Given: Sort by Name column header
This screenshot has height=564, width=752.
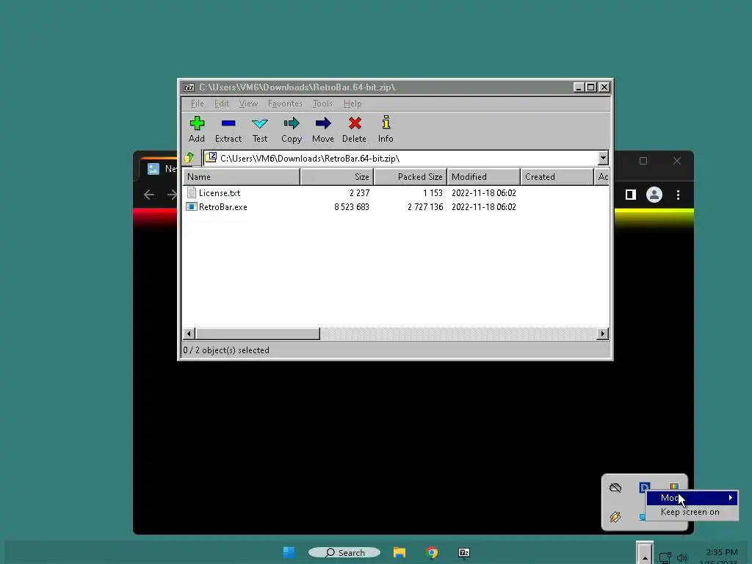Looking at the screenshot, I should point(241,177).
